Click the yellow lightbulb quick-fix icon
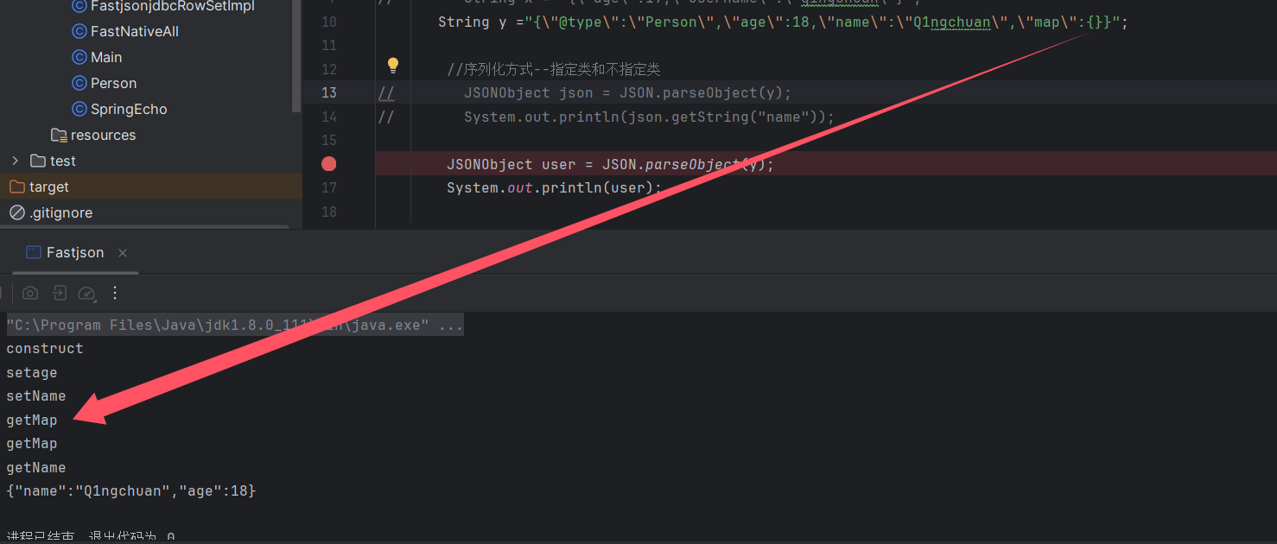The width and height of the screenshot is (1277, 544). (393, 65)
